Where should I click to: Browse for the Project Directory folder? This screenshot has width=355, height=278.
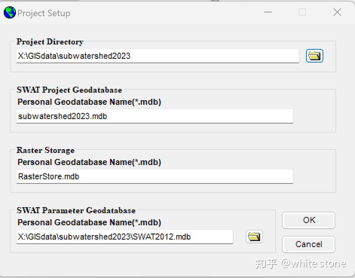click(314, 56)
